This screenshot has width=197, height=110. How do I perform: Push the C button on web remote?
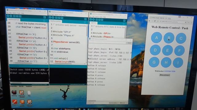pyautogui.click(x=181, y=38)
